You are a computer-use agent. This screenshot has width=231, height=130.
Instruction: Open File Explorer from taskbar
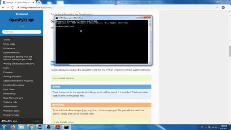tap(22, 127)
